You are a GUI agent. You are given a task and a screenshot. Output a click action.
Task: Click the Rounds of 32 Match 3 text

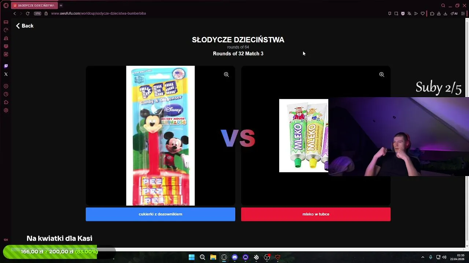[x=238, y=54]
